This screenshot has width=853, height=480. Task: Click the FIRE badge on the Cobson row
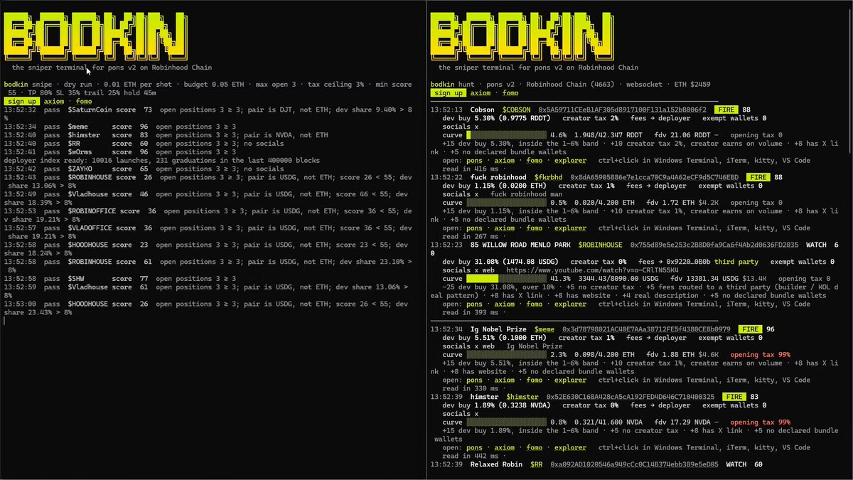(x=726, y=110)
